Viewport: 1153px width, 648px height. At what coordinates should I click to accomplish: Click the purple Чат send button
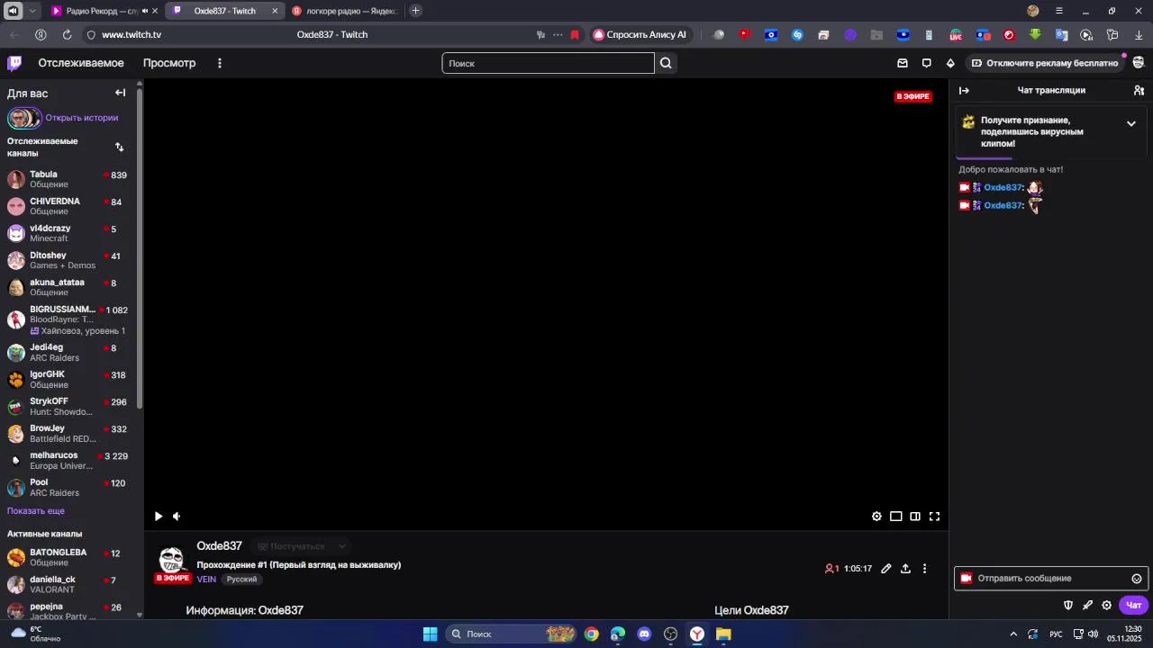click(1133, 605)
